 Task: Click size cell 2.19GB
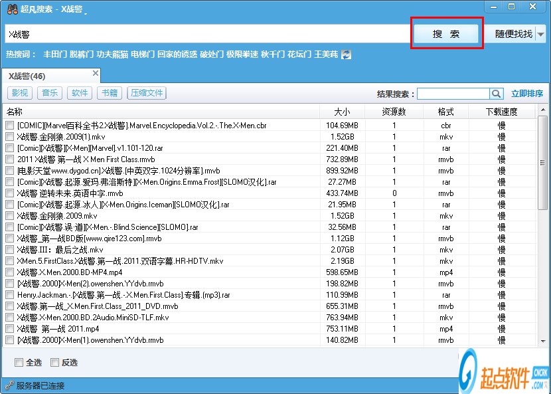tap(343, 261)
